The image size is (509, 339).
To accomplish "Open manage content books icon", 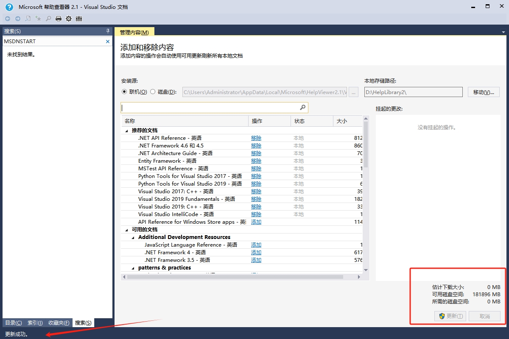I will coord(79,19).
